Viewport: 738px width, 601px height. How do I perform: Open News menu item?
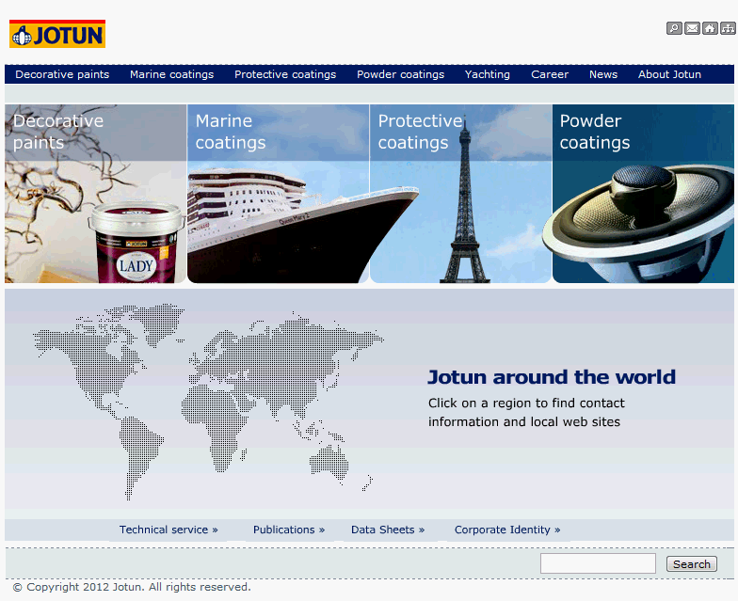click(603, 74)
